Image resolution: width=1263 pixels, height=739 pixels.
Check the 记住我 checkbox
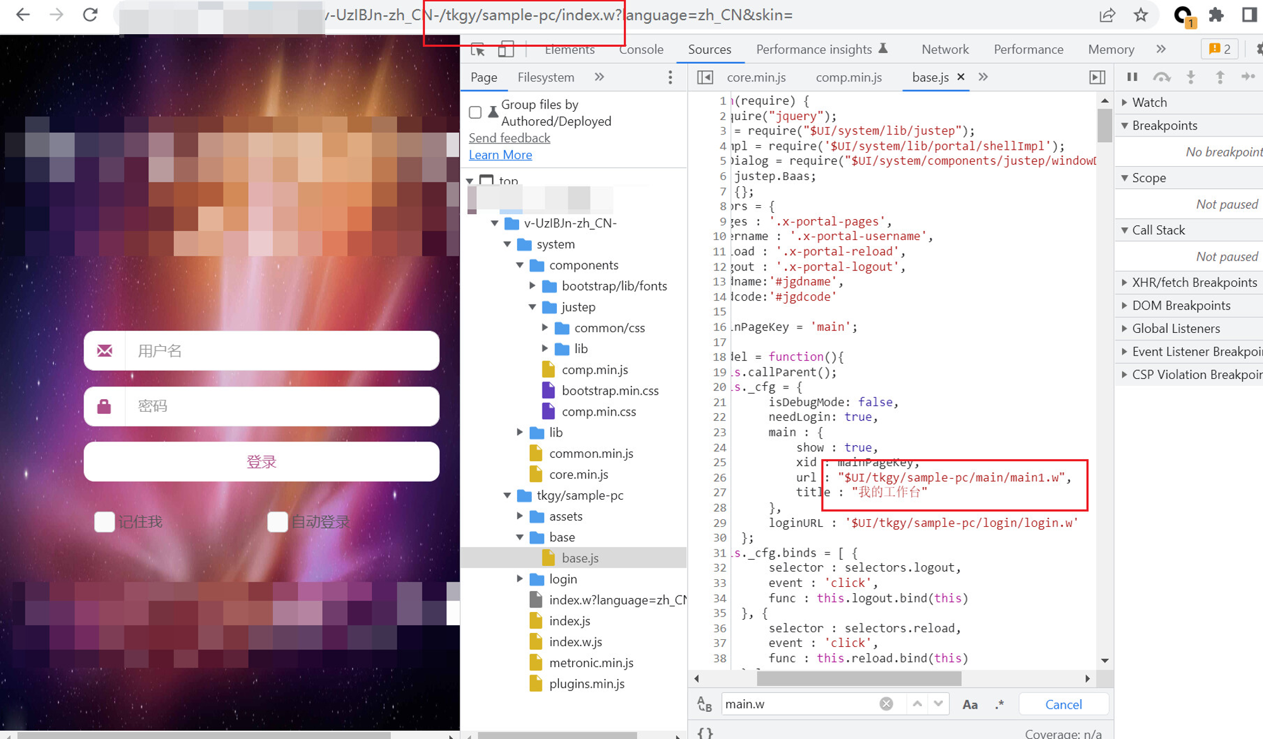[x=104, y=522]
